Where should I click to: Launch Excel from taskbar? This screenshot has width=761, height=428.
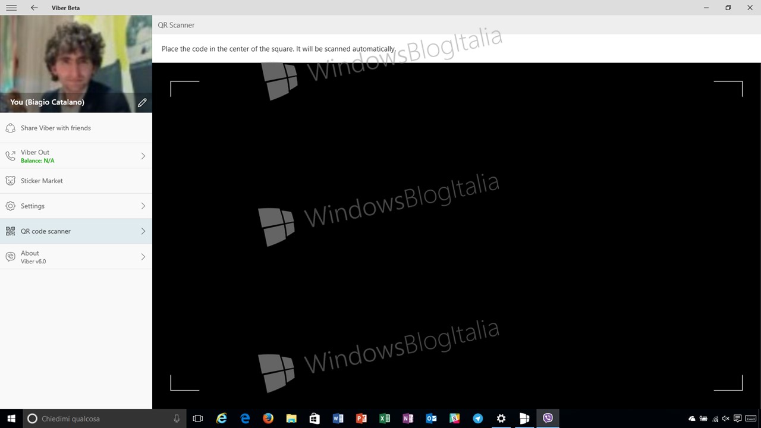385,418
